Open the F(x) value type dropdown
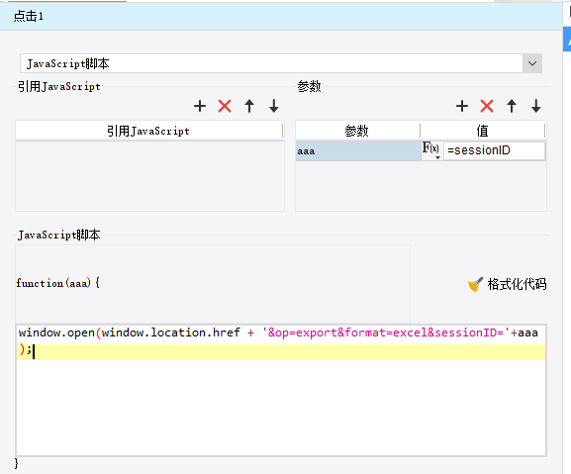The width and height of the screenshot is (571, 474). pyautogui.click(x=431, y=150)
